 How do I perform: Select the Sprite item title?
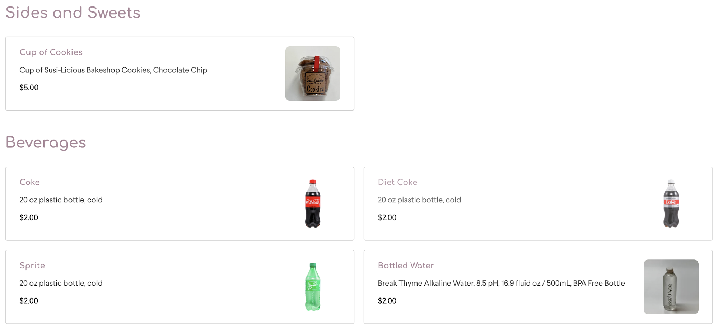click(32, 266)
